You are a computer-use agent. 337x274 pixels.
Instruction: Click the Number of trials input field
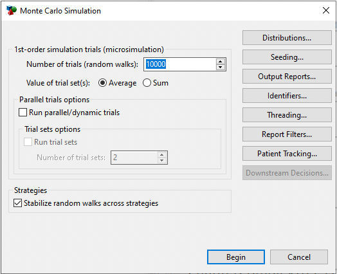(x=180, y=64)
